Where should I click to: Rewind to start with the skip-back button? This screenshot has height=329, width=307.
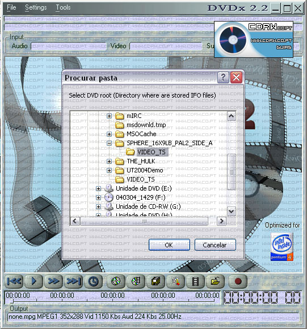(14, 281)
